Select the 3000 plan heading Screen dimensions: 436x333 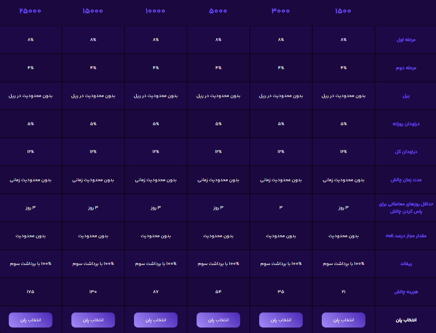tap(280, 11)
